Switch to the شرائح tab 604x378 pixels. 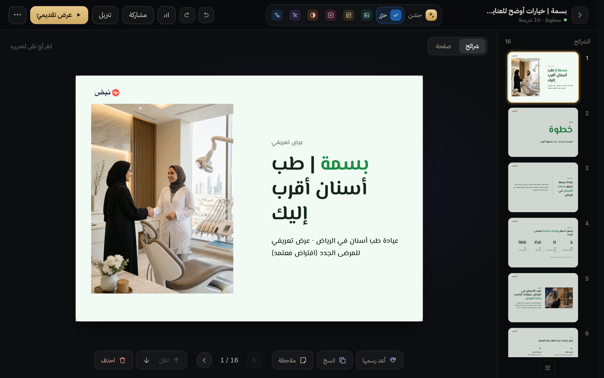472,46
